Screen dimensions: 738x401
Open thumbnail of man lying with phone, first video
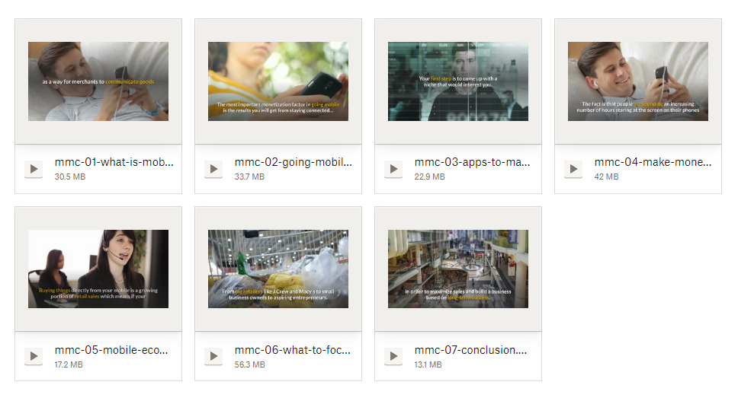(98, 81)
